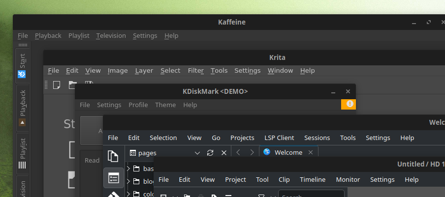Select Projects panel icon in Kate sidebar
This screenshot has width=445, height=197.
pyautogui.click(x=114, y=178)
